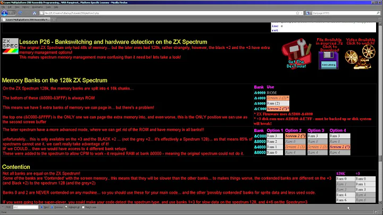
Task: Open the Help menu
Action: pos(56,7)
